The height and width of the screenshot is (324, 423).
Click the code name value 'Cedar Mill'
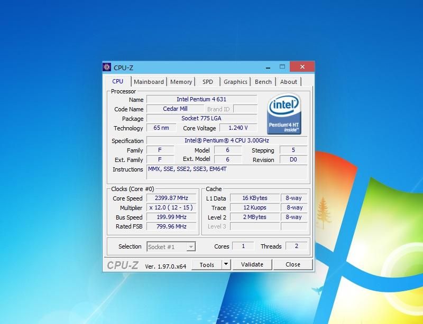click(175, 109)
